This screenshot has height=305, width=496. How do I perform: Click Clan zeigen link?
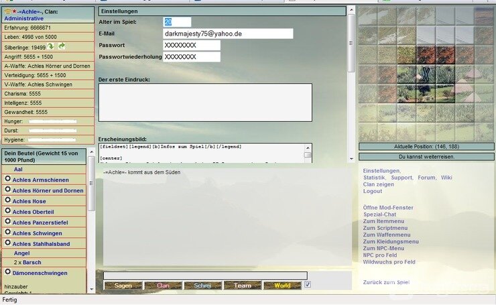379,184
